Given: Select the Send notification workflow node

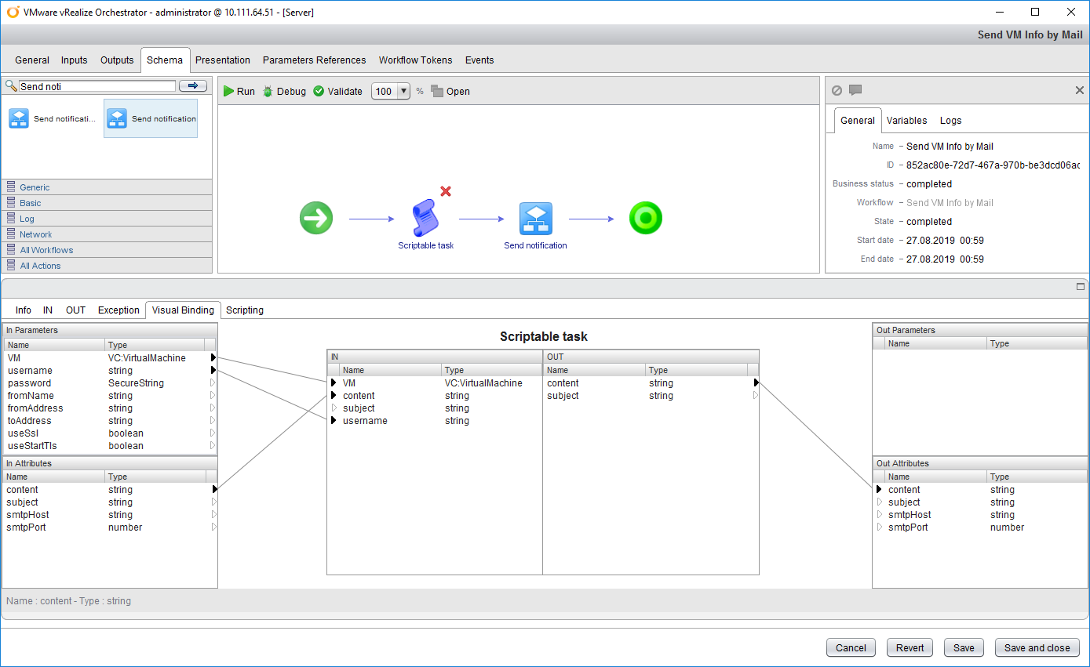Looking at the screenshot, I should (535, 219).
